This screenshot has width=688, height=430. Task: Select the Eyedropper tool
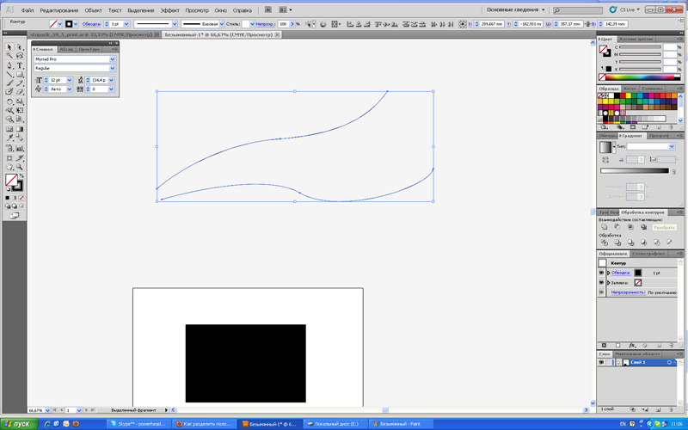pyautogui.click(x=9, y=138)
